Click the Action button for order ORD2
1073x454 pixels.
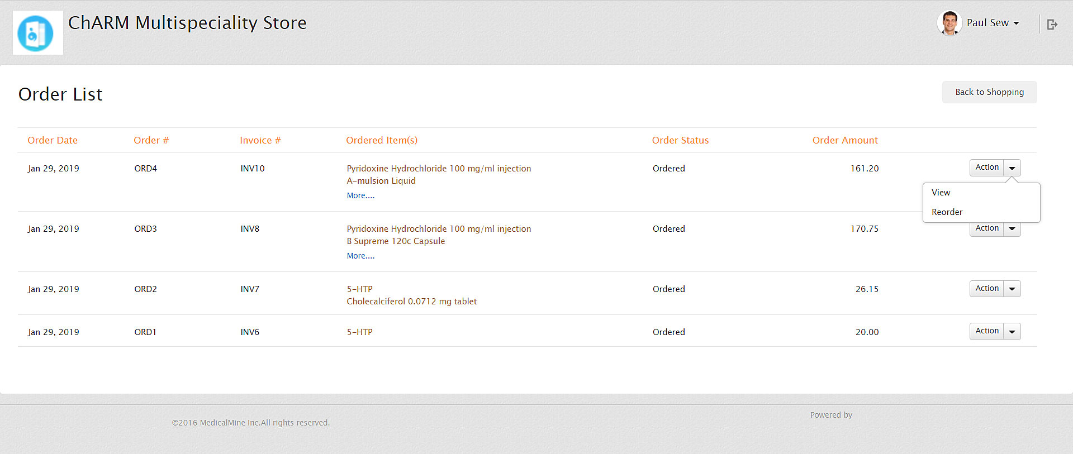pos(986,289)
